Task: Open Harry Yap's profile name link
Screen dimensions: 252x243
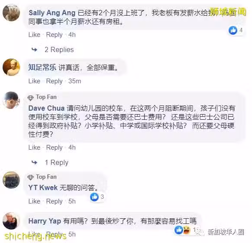Action: (45, 221)
